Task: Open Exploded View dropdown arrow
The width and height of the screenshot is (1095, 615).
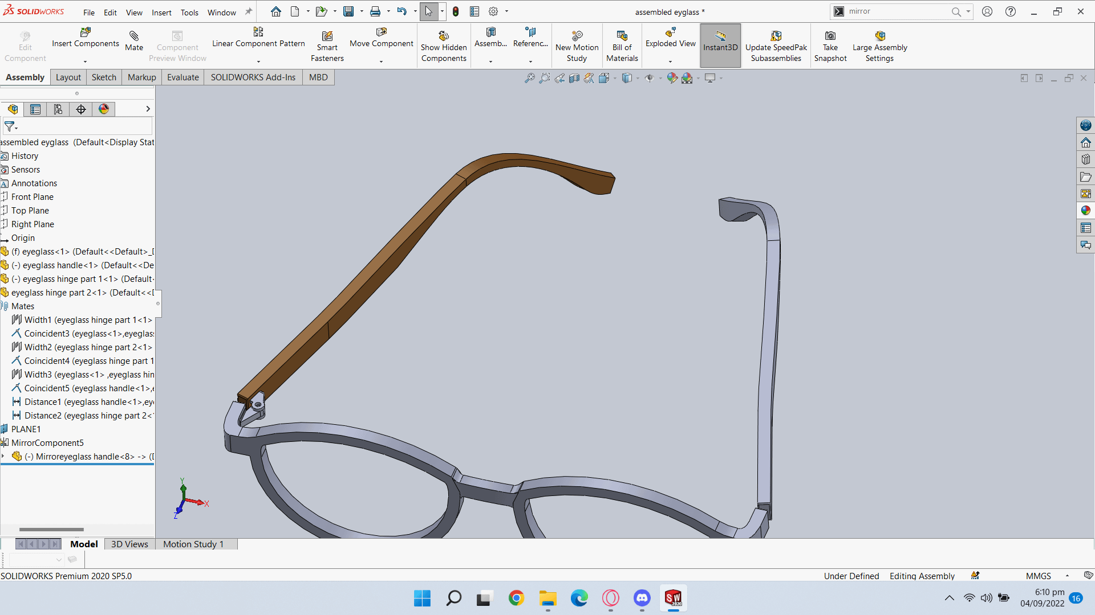Action: [670, 61]
